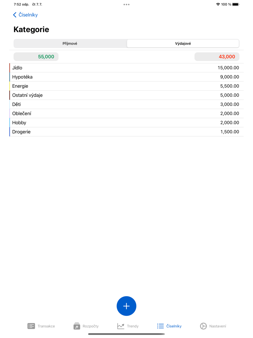Select the Číselníky list icon
This screenshot has height=338, width=253.
click(x=160, y=326)
